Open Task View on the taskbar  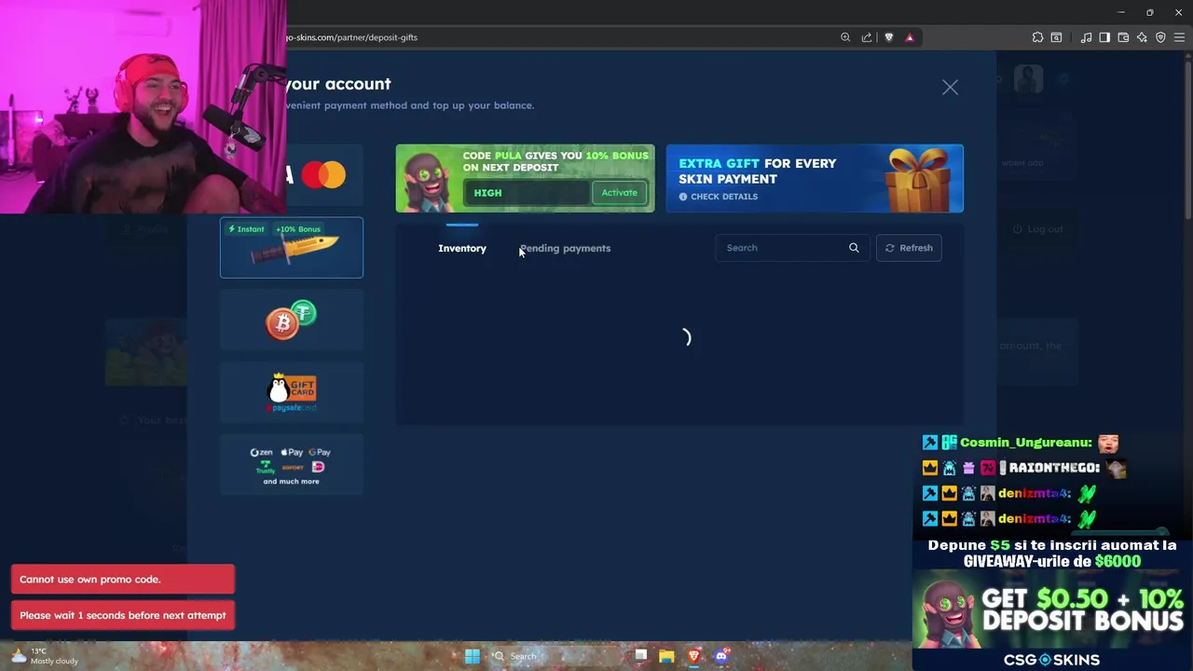(x=640, y=656)
